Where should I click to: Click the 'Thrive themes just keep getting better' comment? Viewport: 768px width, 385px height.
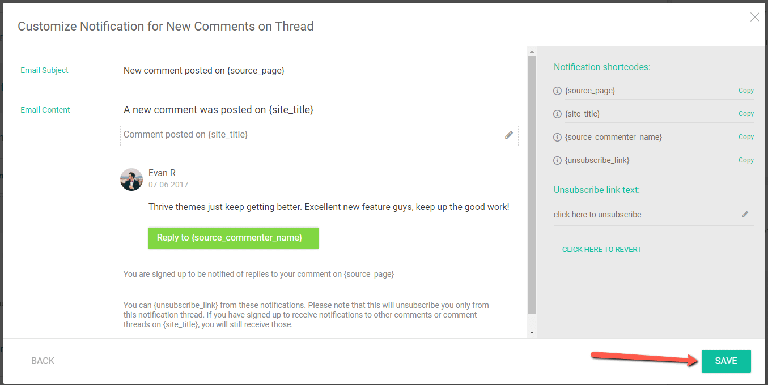coord(329,207)
